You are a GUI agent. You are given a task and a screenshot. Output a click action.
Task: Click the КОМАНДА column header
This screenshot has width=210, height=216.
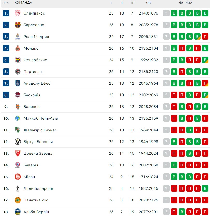point(23,3)
